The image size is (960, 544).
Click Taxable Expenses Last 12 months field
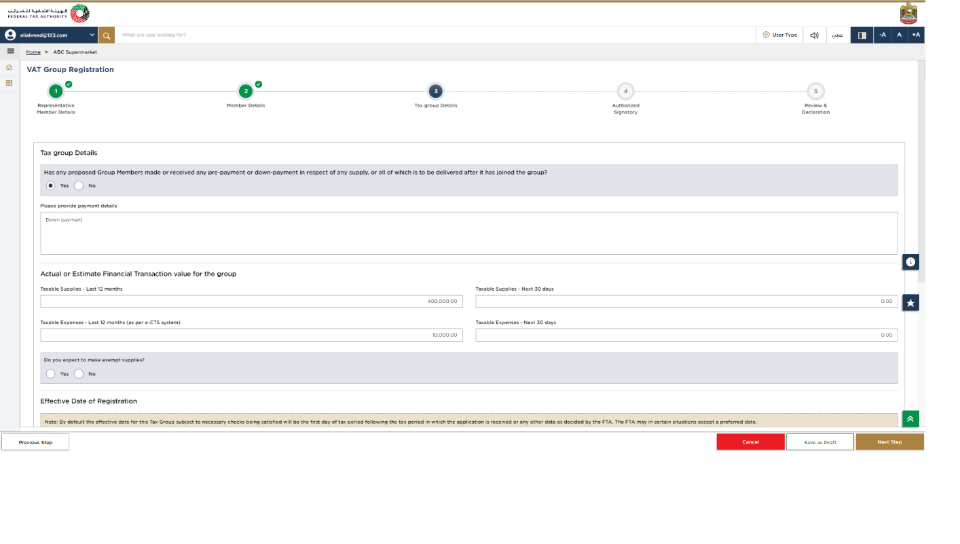click(251, 335)
